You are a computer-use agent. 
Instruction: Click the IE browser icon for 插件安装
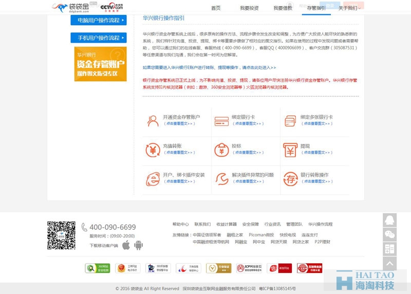pos(153,179)
